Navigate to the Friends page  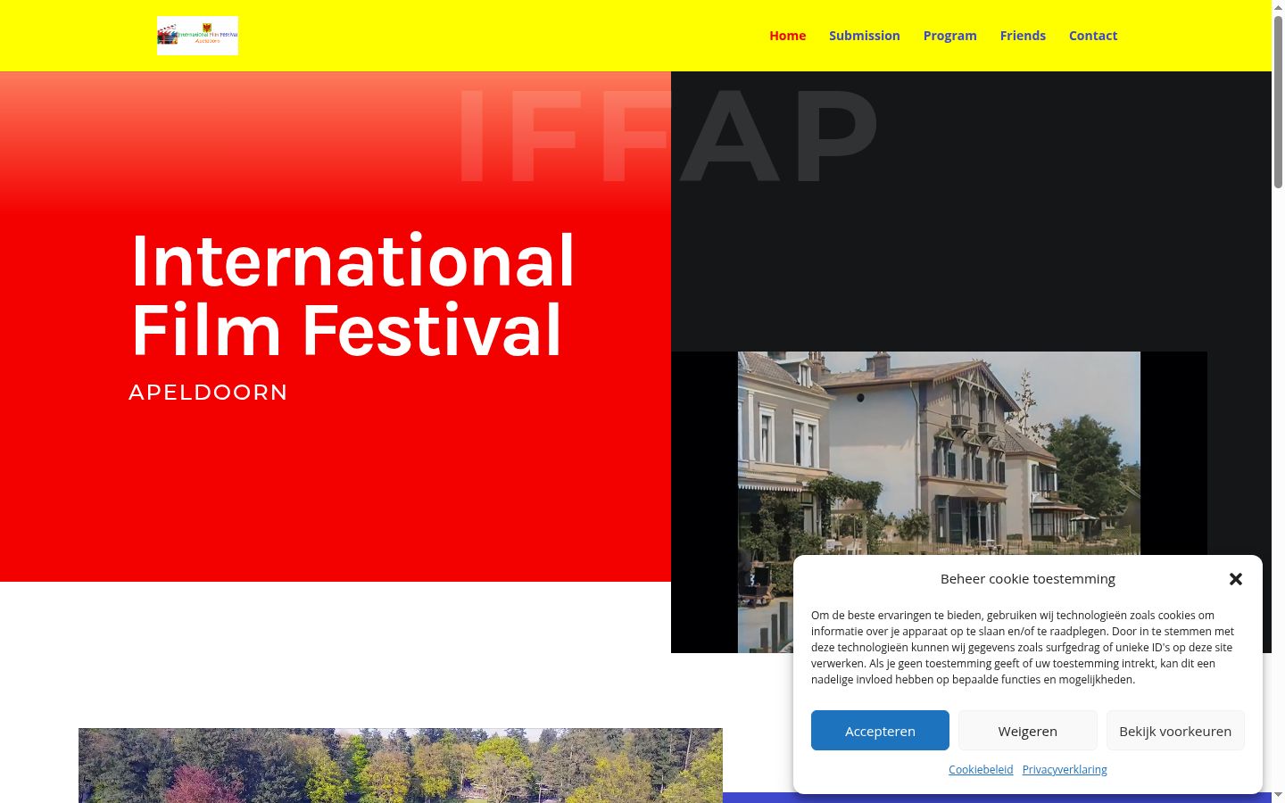click(x=1023, y=36)
